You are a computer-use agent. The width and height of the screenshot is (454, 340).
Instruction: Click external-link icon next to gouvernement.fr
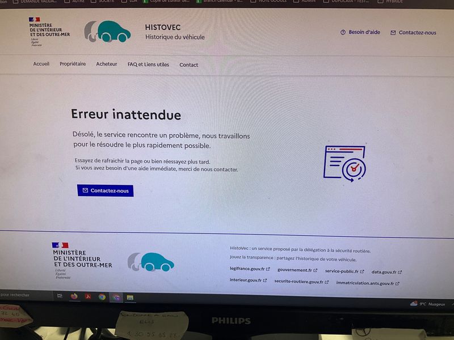pyautogui.click(x=316, y=270)
